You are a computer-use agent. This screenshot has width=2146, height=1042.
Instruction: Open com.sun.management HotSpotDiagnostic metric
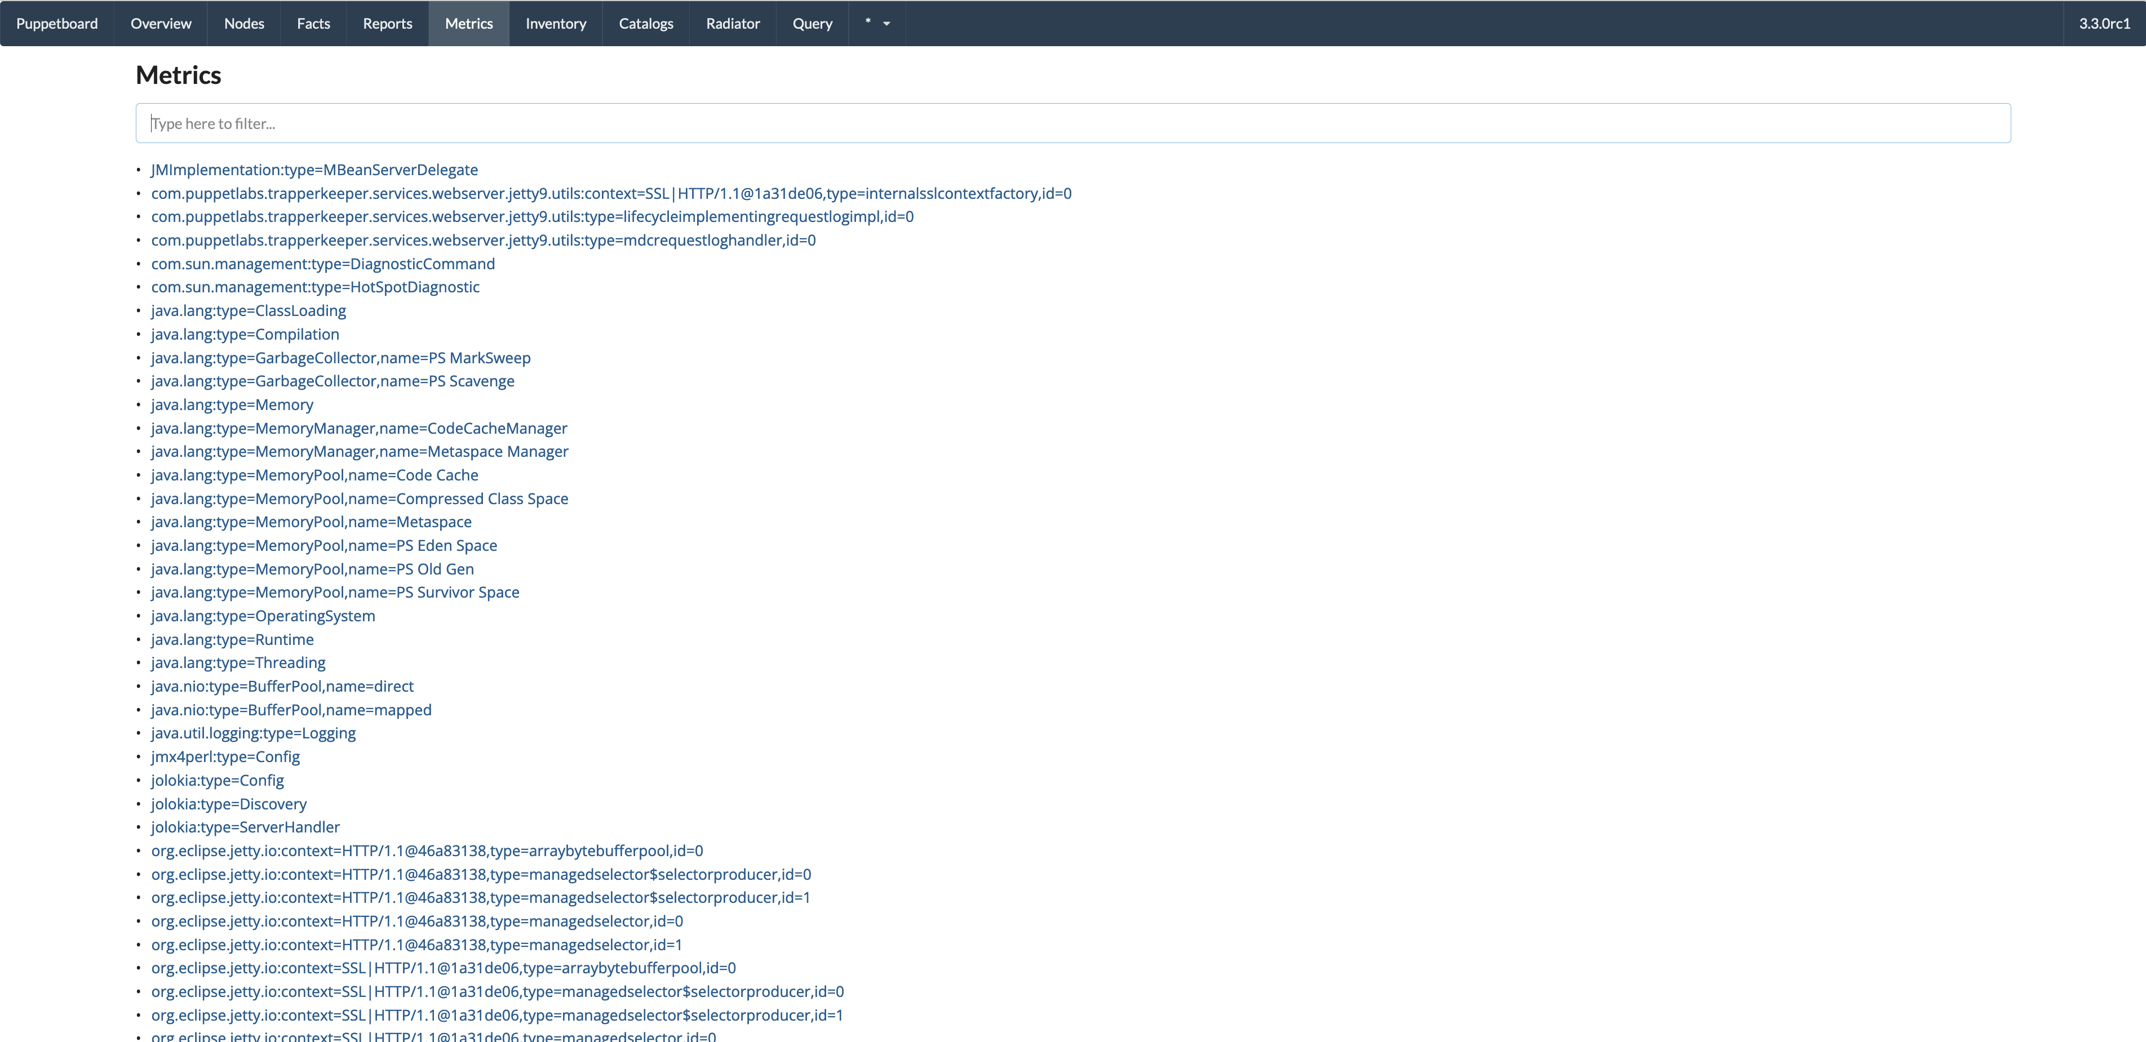315,287
